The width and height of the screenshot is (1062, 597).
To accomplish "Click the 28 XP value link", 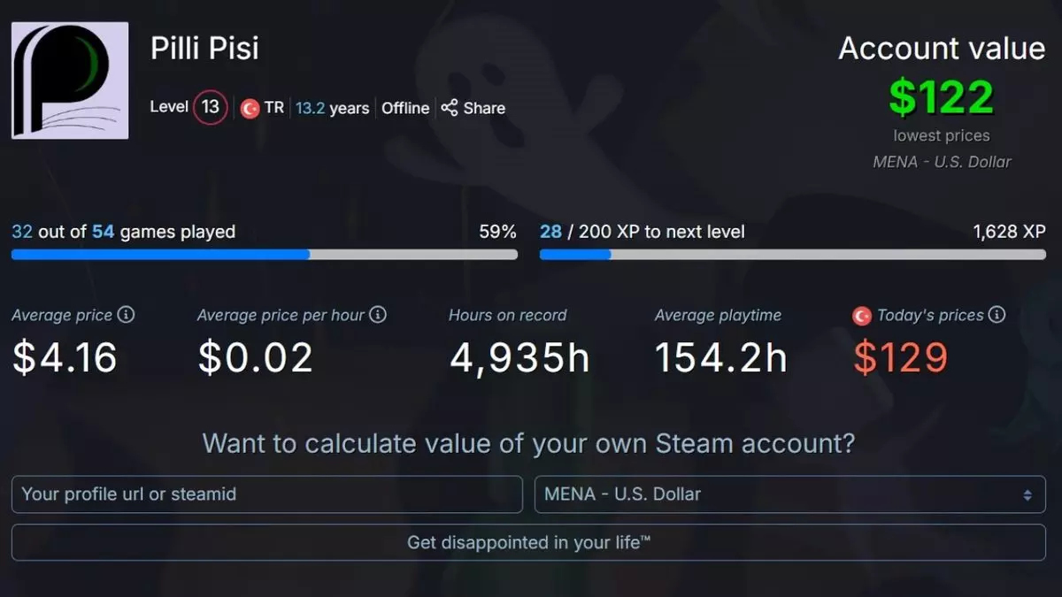I will click(x=550, y=232).
